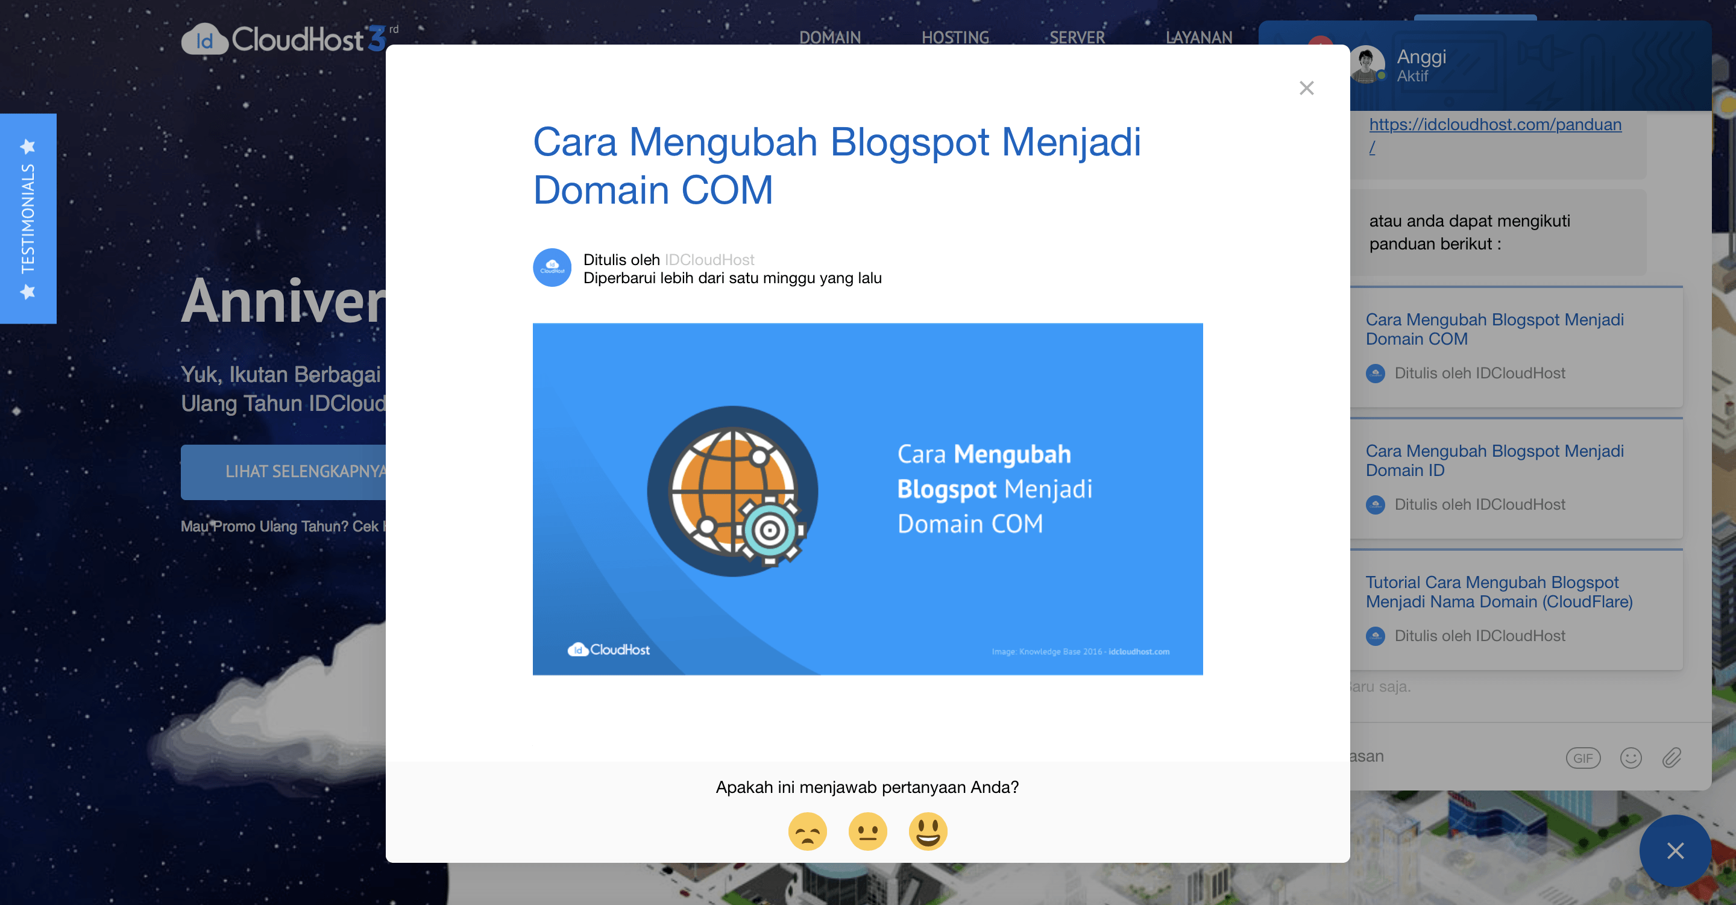Click the article banner image
Screen dimensions: 1736x905
pos(867,499)
